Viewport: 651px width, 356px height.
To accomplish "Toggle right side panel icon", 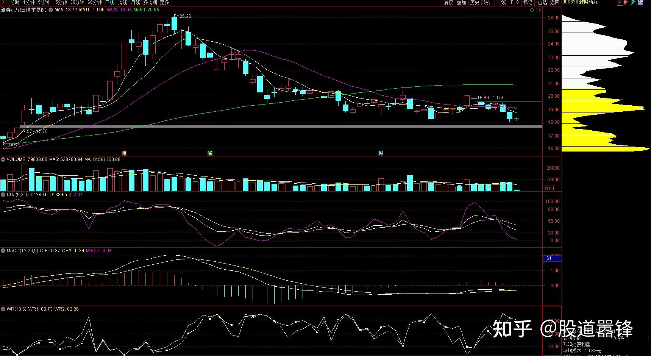I will [539, 10].
